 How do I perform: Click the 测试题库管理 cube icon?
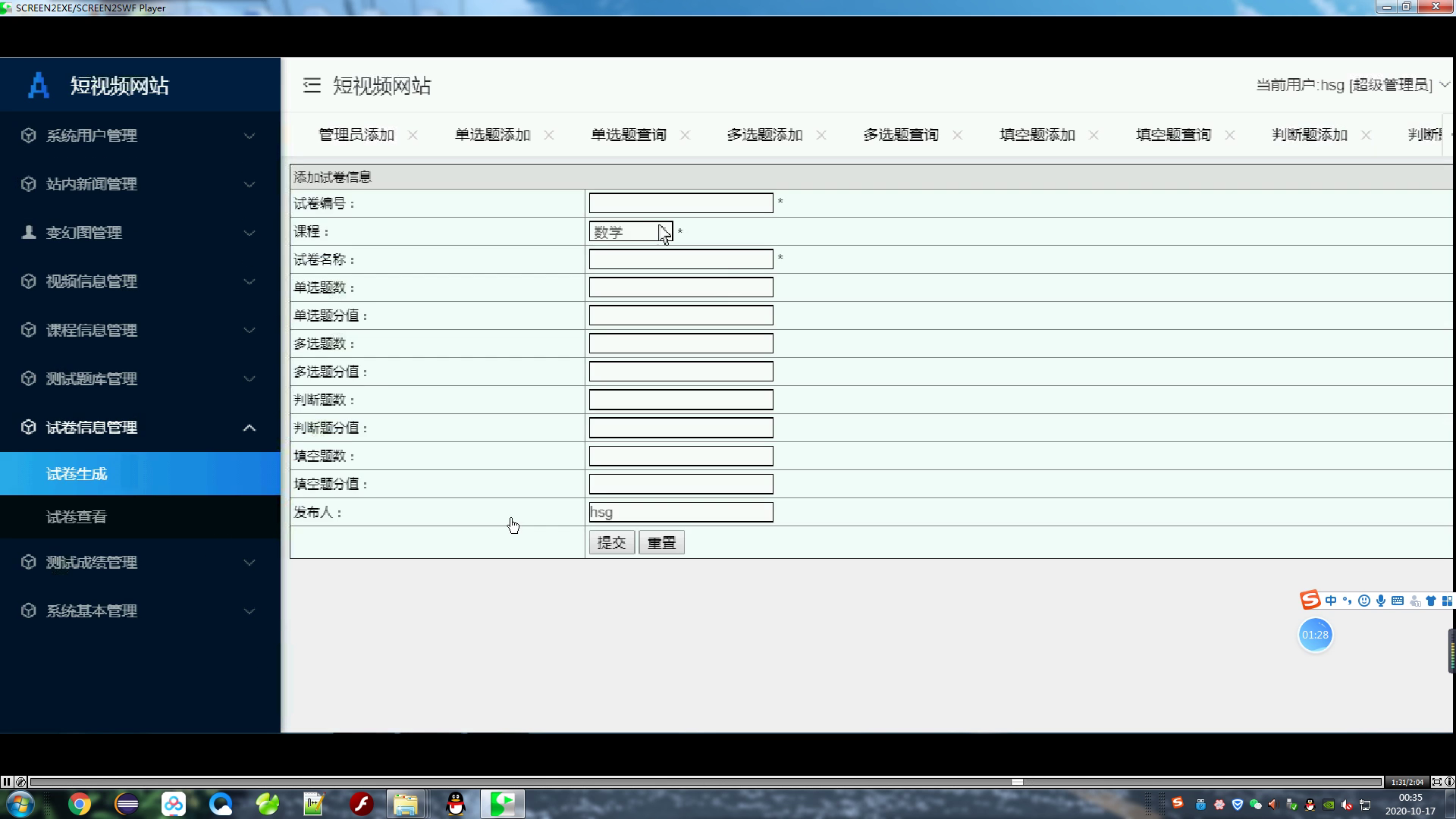tap(29, 378)
